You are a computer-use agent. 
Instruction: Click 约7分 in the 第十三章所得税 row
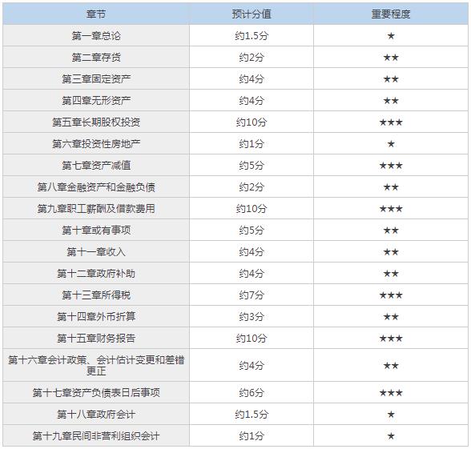(252, 295)
